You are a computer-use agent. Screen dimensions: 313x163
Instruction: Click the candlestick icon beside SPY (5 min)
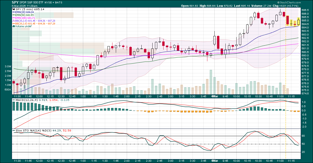tap(13, 9)
